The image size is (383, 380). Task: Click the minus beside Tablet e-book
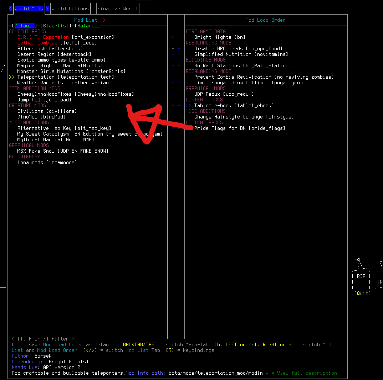[x=179, y=106]
